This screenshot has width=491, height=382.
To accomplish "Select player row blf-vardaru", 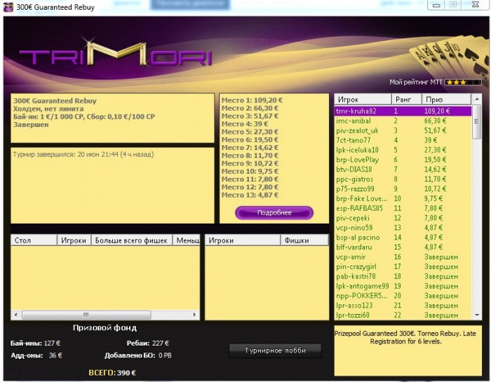I will tap(403, 247).
